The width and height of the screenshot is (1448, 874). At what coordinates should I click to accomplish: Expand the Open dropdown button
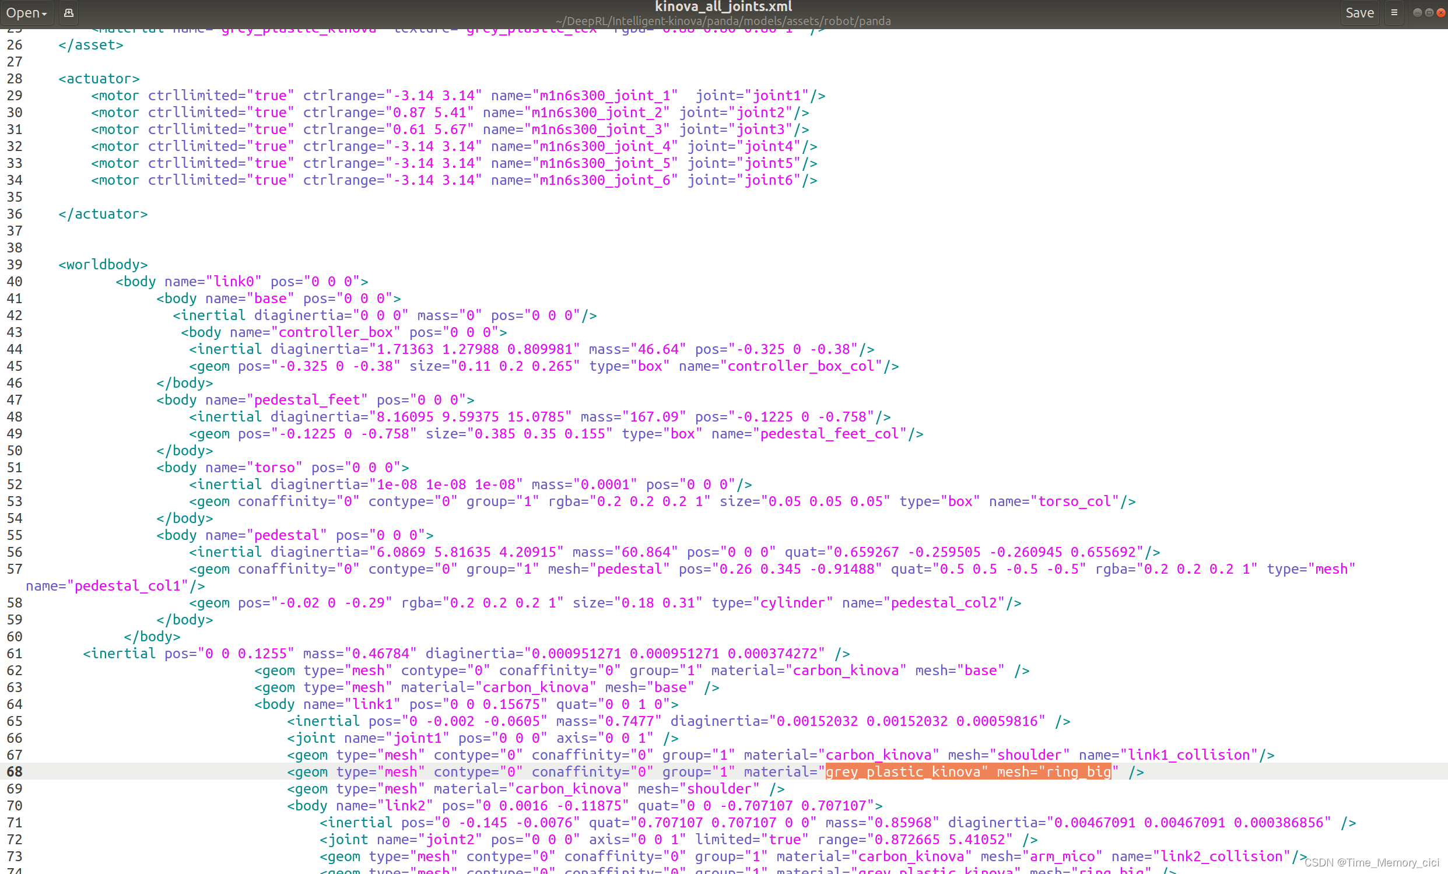tap(26, 12)
